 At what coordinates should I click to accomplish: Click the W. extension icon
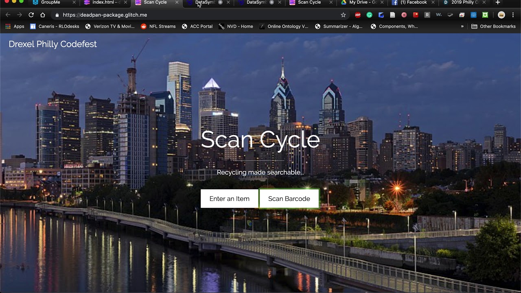coord(438,15)
